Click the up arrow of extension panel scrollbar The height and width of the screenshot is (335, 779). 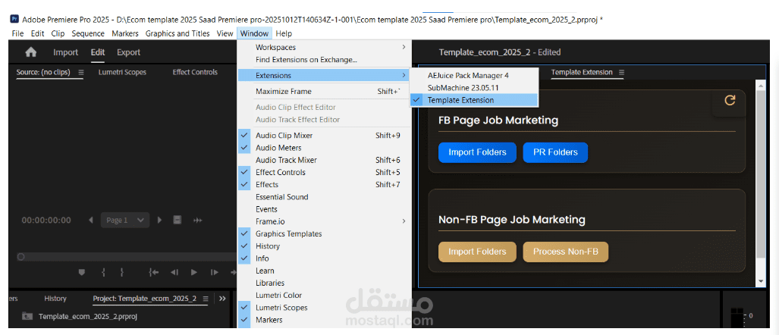point(760,86)
